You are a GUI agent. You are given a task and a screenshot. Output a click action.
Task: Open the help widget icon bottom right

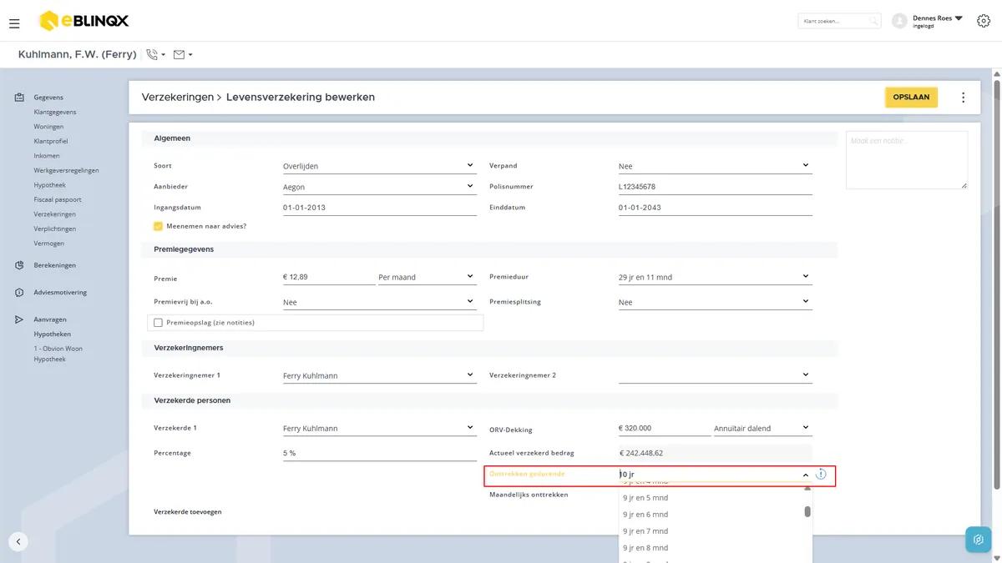tap(978, 539)
